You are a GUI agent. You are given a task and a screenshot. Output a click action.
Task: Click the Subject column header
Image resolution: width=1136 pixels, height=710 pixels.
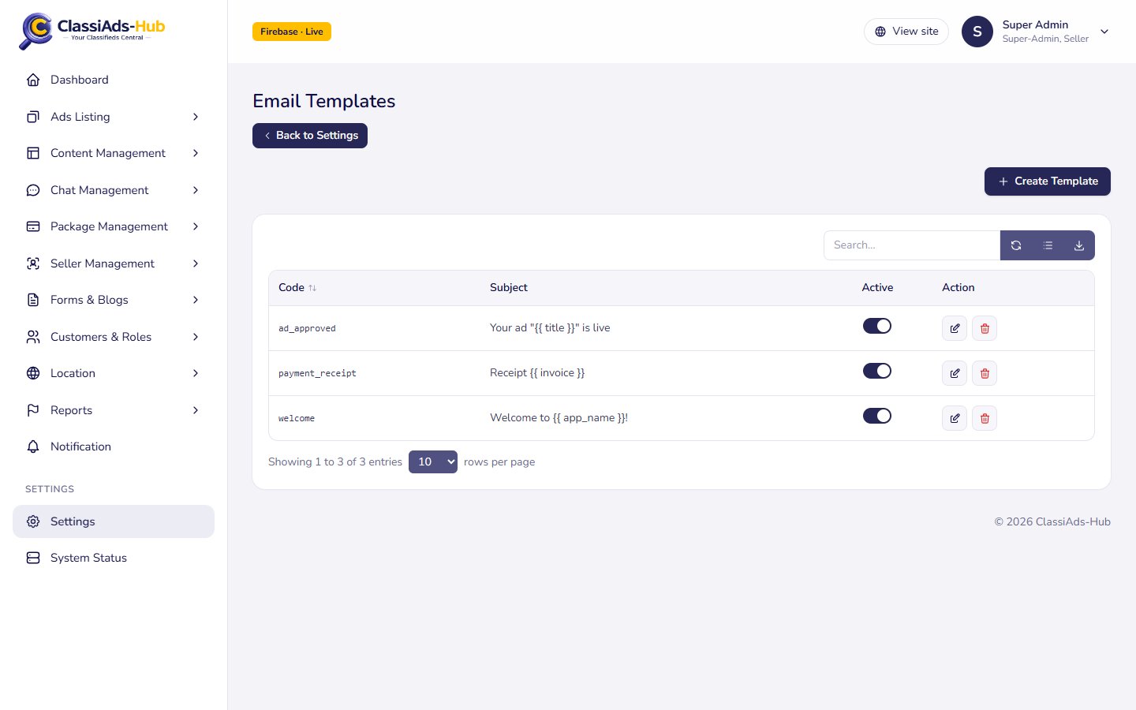point(509,288)
